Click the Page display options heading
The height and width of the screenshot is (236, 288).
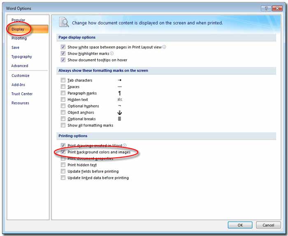[77, 37]
